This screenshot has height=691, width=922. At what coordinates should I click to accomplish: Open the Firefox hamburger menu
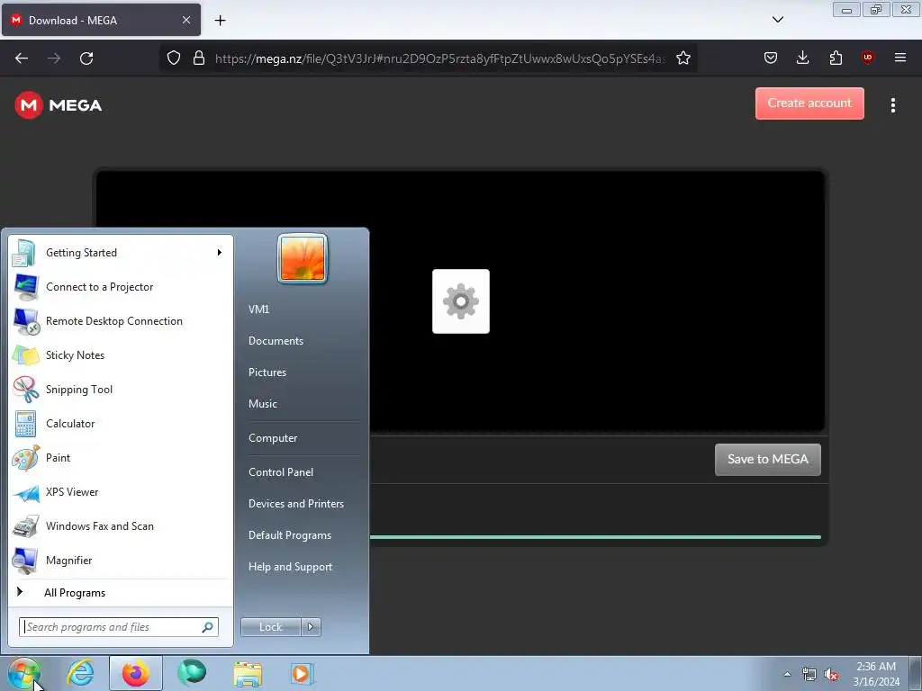pos(900,58)
